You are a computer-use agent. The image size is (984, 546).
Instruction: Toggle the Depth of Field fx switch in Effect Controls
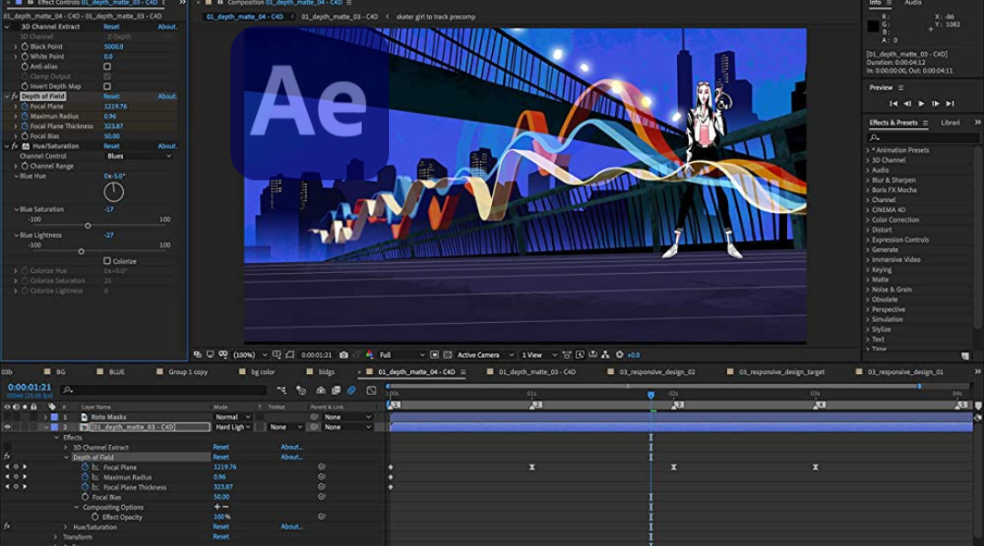point(15,96)
